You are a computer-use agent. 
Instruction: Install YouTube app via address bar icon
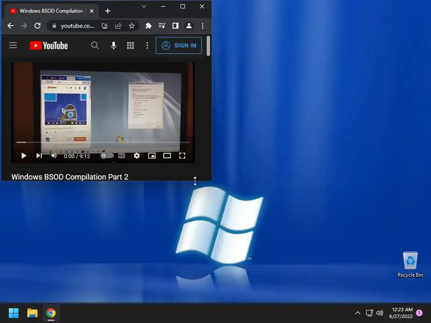105,26
